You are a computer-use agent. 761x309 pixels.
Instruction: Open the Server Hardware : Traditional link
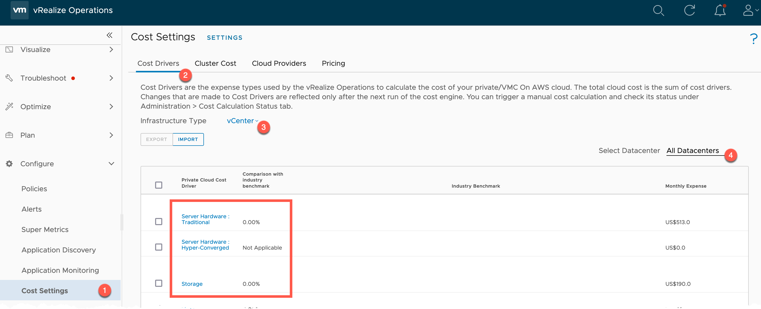click(205, 219)
